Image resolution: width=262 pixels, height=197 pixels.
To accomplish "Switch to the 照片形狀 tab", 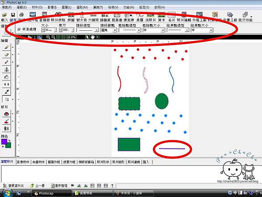I will [103, 162].
